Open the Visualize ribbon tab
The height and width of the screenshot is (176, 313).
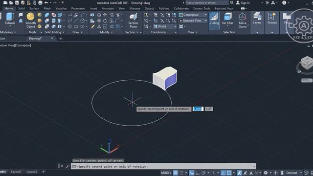[x=61, y=8]
